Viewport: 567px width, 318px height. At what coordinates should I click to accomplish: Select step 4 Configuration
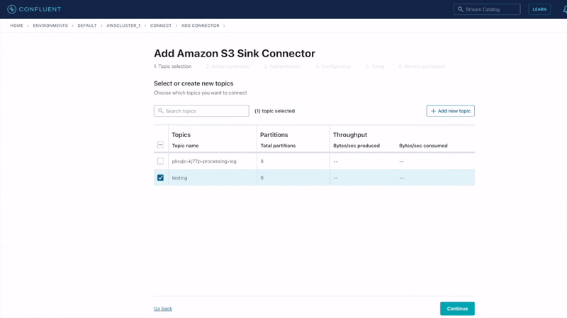point(333,66)
